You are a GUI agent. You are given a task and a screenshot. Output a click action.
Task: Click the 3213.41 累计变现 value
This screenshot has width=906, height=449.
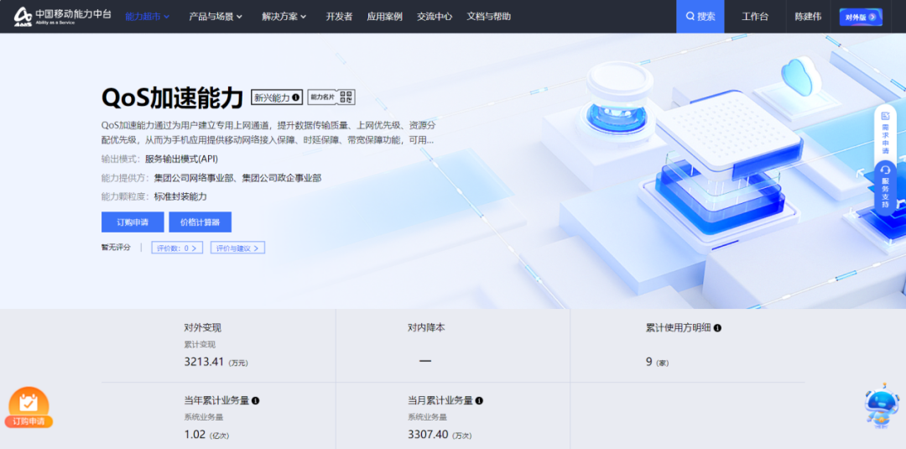point(203,363)
